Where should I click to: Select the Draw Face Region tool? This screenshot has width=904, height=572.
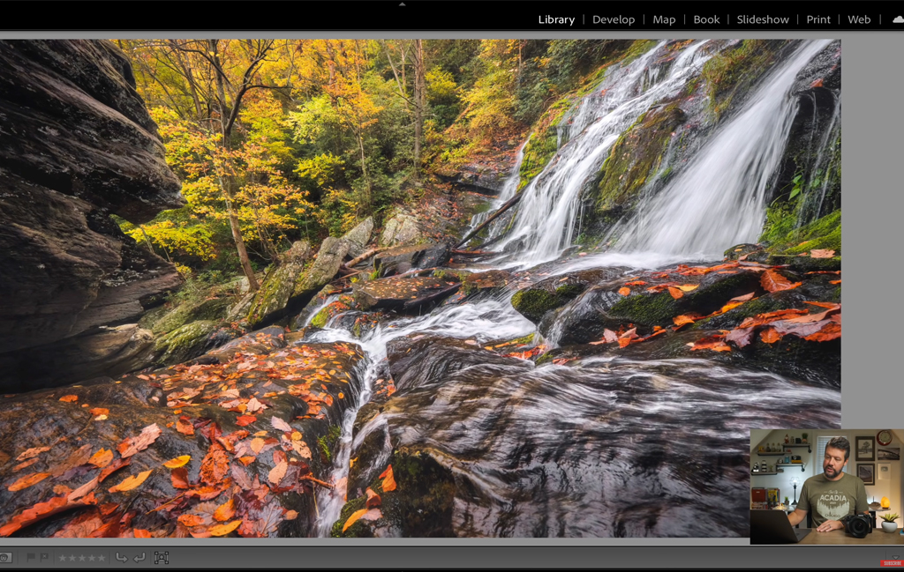pyautogui.click(x=162, y=557)
